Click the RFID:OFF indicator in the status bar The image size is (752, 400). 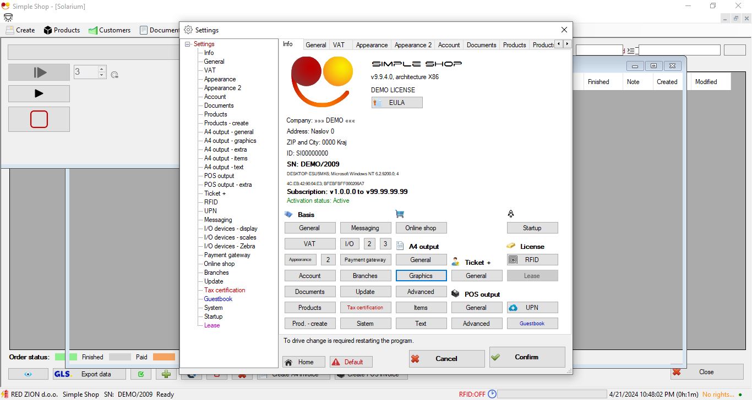(472, 394)
